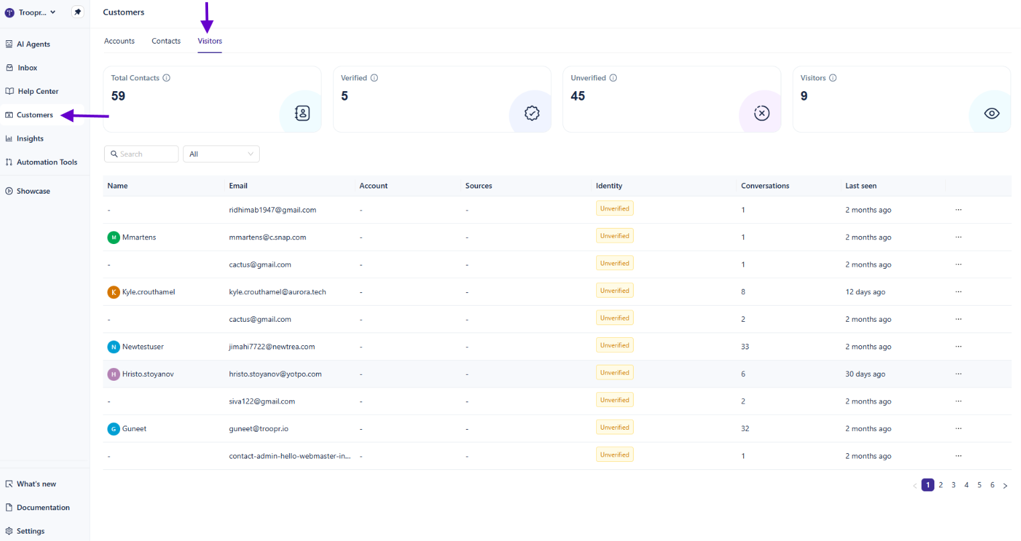The image size is (1021, 541).
Task: Click the email mmartens@c.snap.com
Action: (x=268, y=237)
